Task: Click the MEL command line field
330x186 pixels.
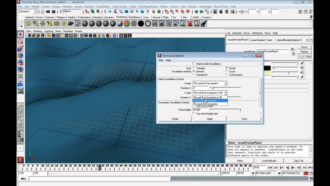Action: tap(99, 179)
